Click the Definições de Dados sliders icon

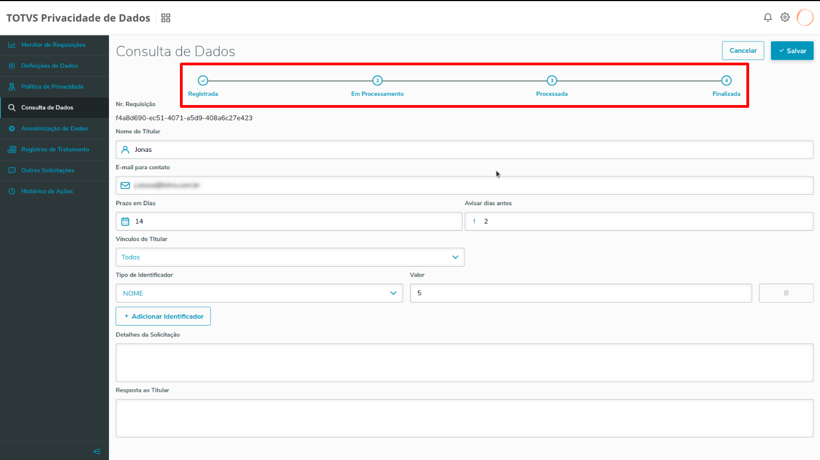(11, 66)
